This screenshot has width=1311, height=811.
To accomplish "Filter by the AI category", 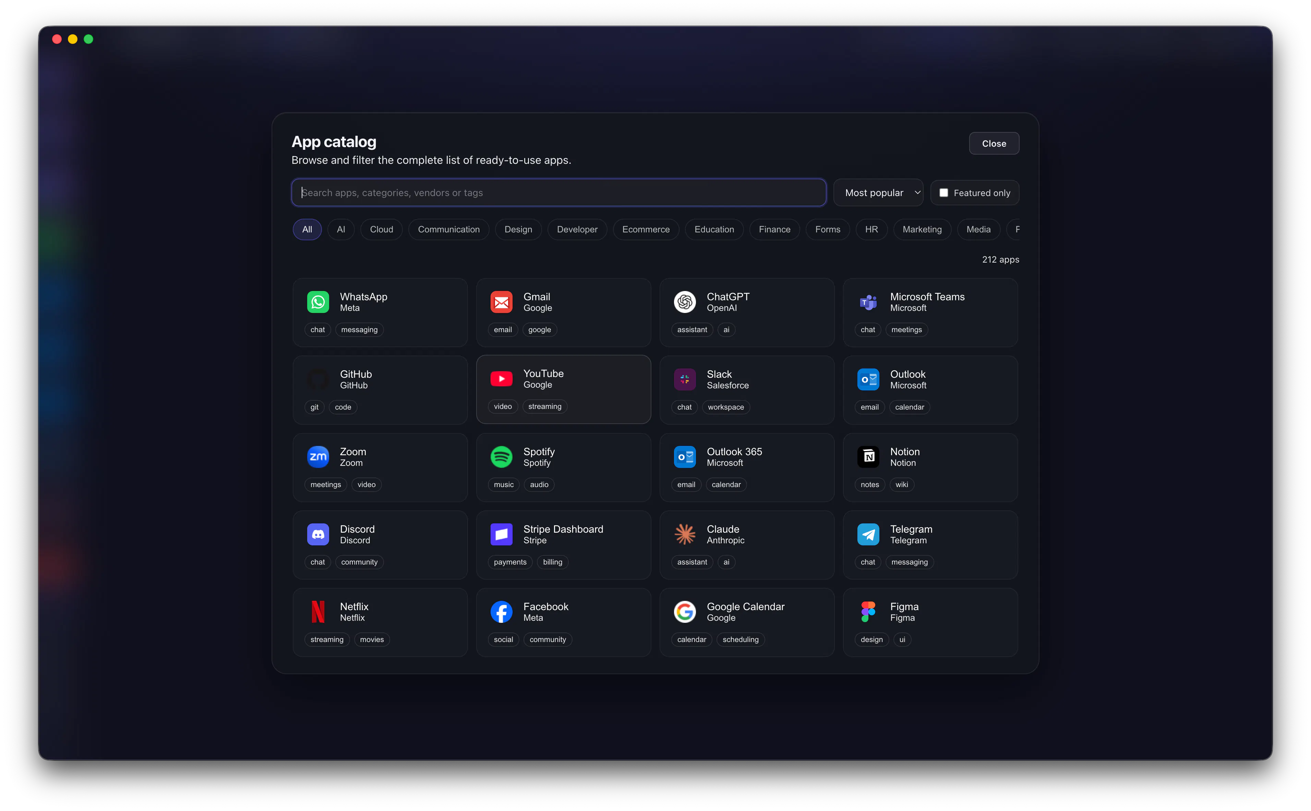I will (341, 229).
